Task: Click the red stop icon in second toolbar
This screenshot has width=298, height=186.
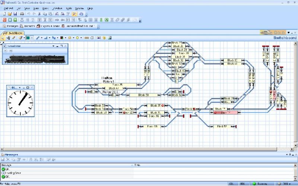Action: (4, 20)
